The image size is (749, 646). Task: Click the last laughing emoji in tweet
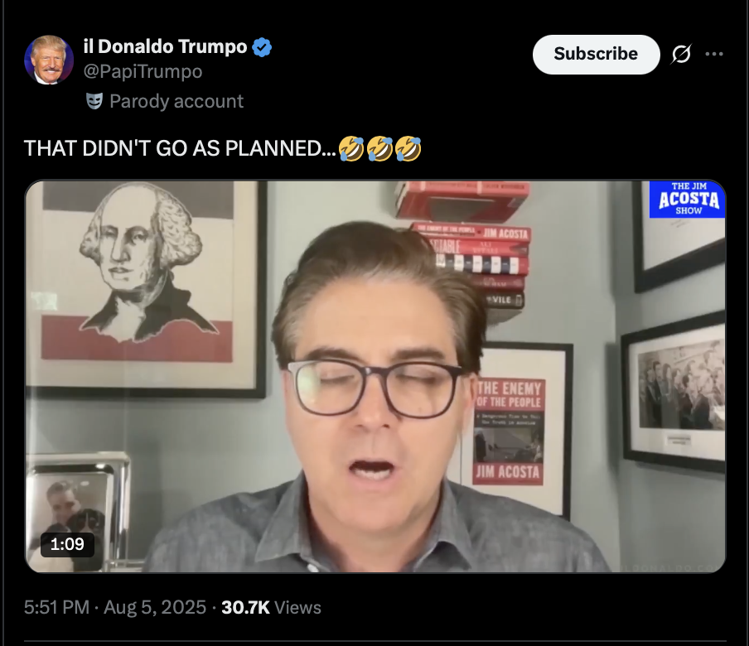click(408, 148)
